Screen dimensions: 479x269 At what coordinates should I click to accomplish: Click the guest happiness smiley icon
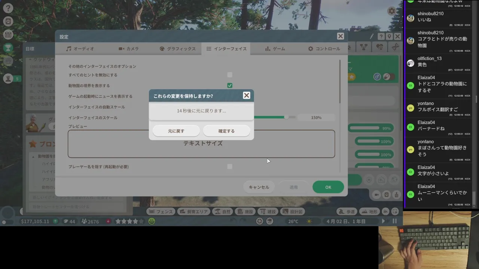(x=152, y=222)
